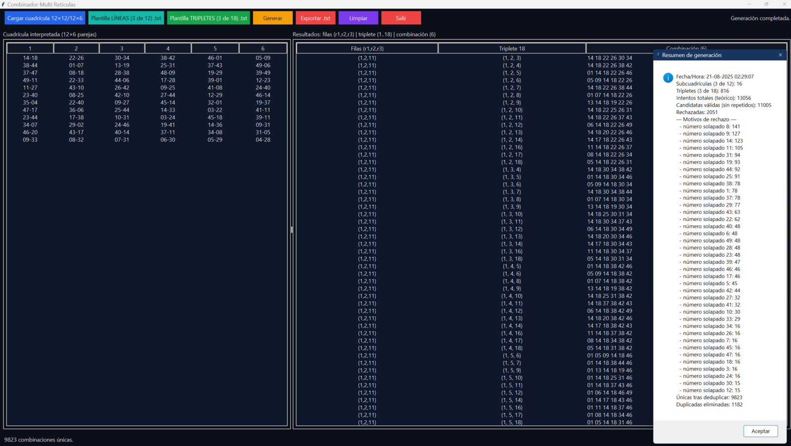Click combination 05 14 18 31 38 42
Image resolution: width=791 pixels, height=446 pixels.
point(610,348)
